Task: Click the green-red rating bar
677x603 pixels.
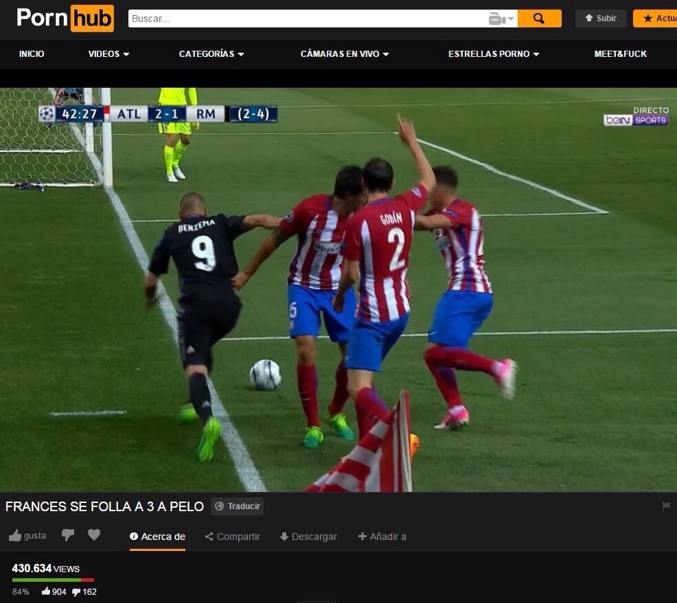Action: (53, 580)
